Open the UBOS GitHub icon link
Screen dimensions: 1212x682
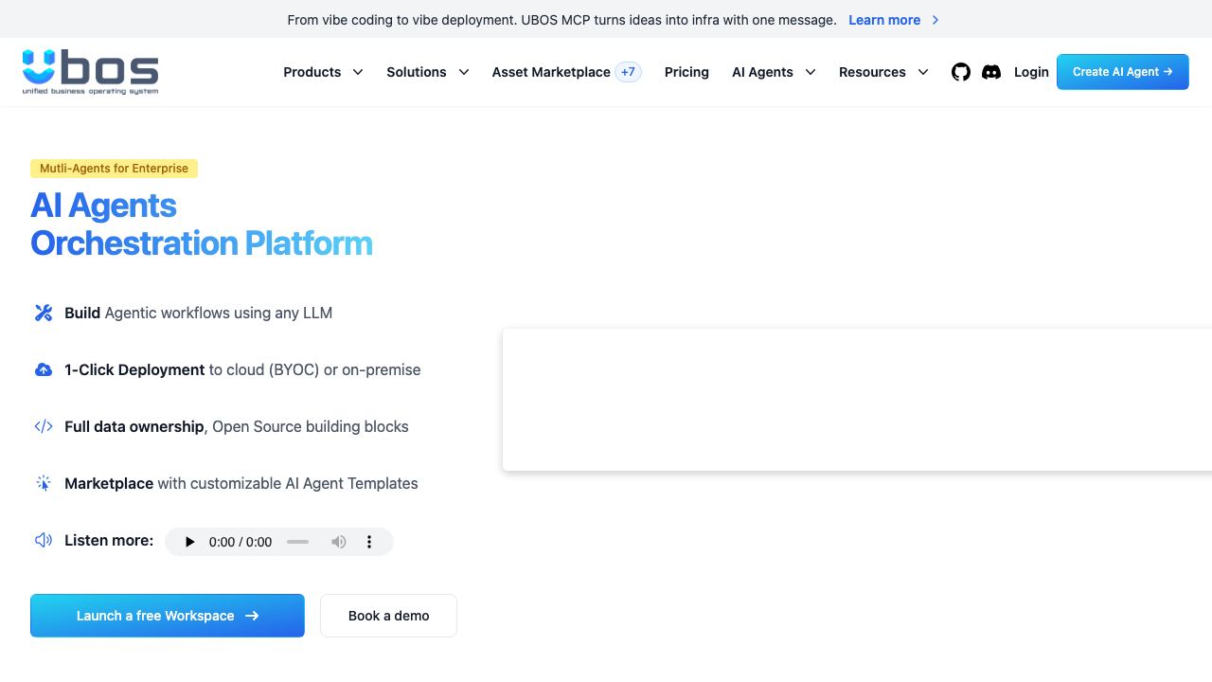[x=961, y=72]
